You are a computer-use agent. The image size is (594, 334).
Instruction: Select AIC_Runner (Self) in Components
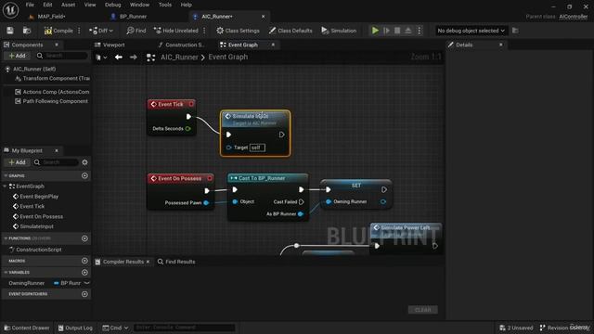pos(34,69)
